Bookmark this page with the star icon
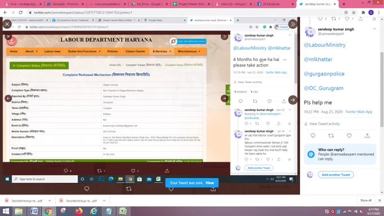The image size is (384, 216). (x=354, y=12)
